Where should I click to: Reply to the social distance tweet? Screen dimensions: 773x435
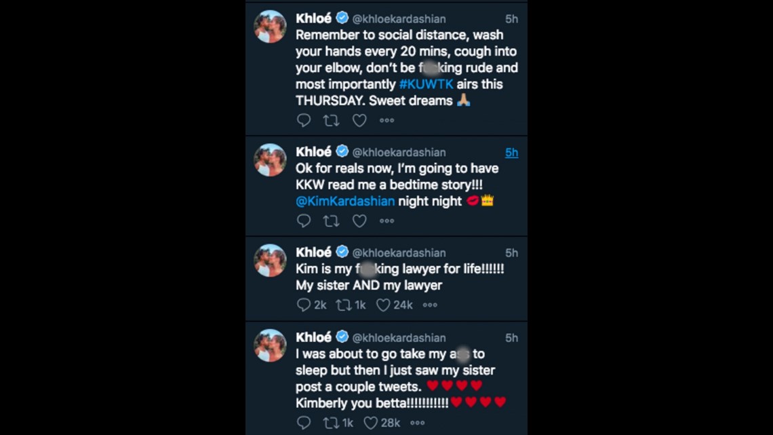click(304, 120)
